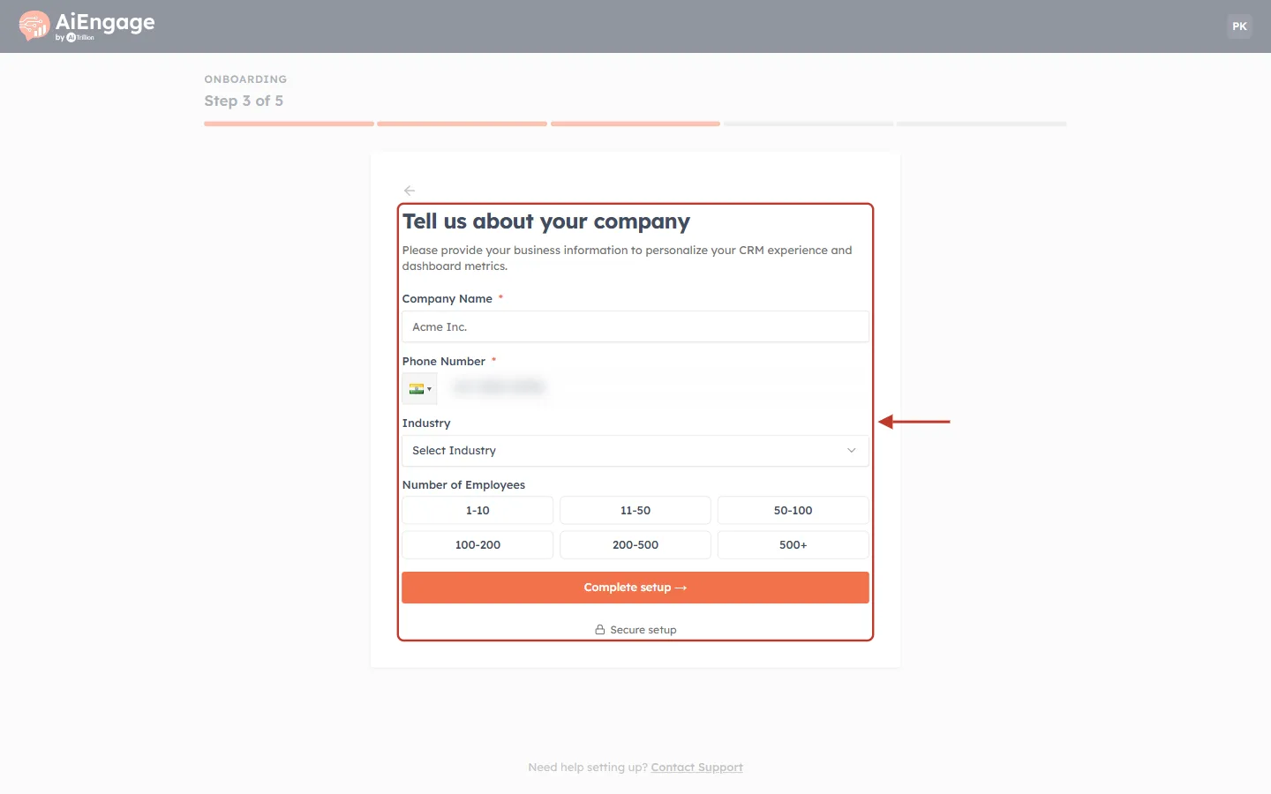Pick the 200-500 employees option
The image size is (1271, 794).
pos(635,545)
